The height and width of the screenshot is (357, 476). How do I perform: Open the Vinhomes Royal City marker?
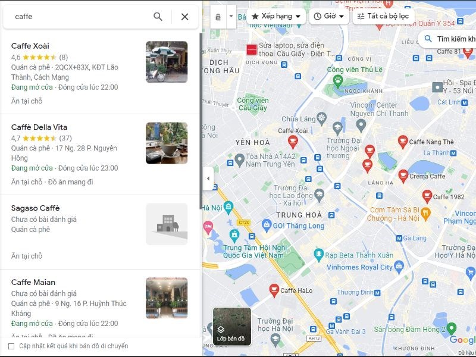pos(399,267)
